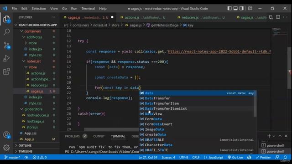This screenshot has width=292, height=164.
Task: Select DataTransfer autocomplete suggestion
Action: [x=197, y=98]
